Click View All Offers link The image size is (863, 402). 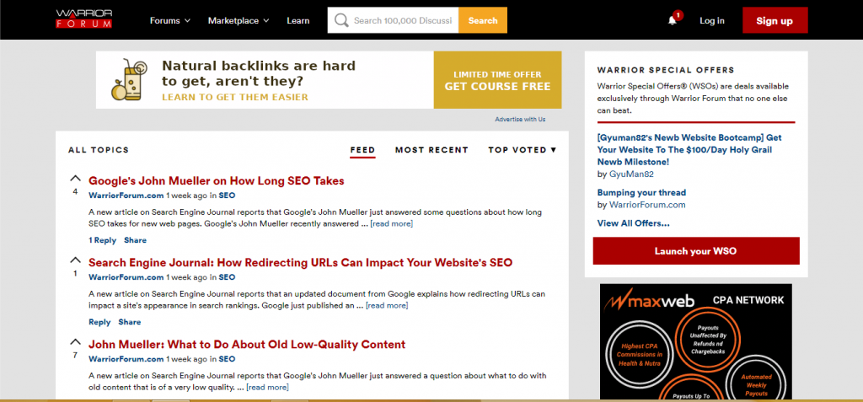[634, 223]
